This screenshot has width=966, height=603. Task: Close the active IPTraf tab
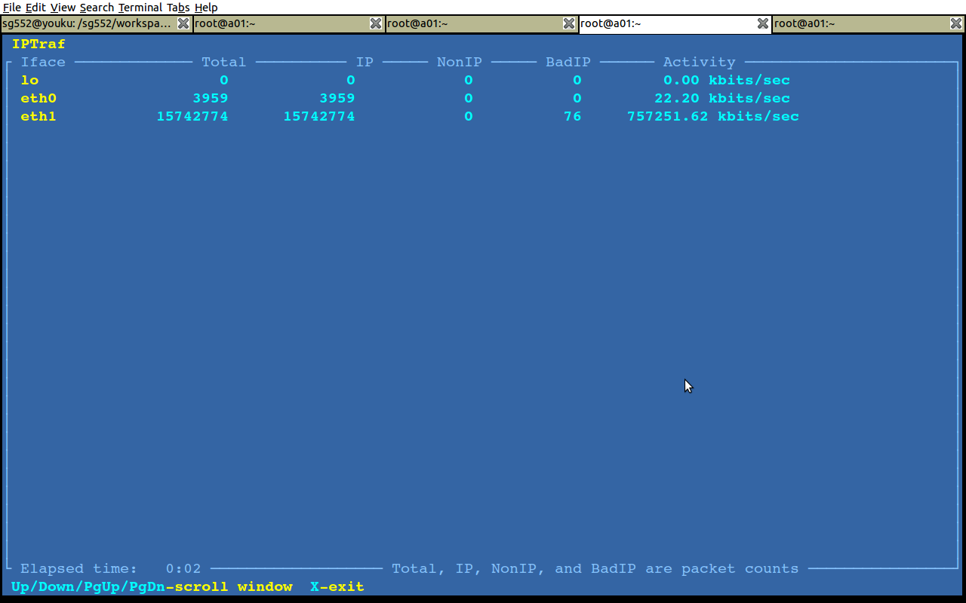click(x=763, y=23)
